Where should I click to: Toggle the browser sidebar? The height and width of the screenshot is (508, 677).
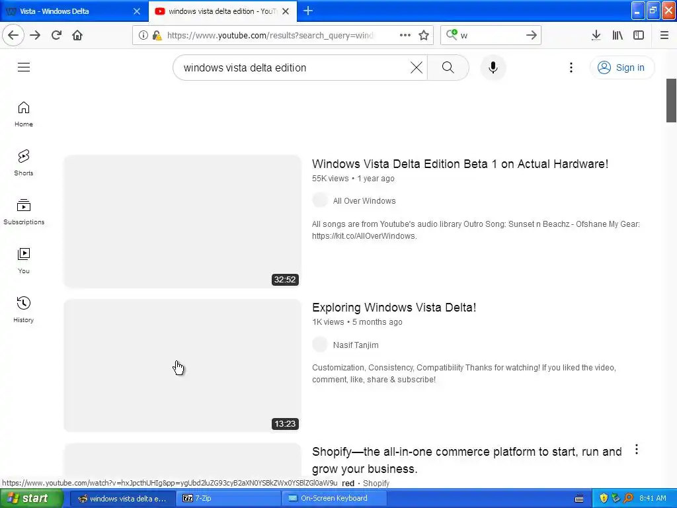(639, 35)
